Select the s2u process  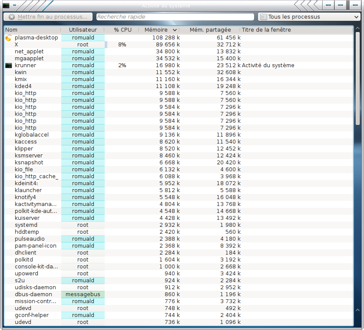20,281
